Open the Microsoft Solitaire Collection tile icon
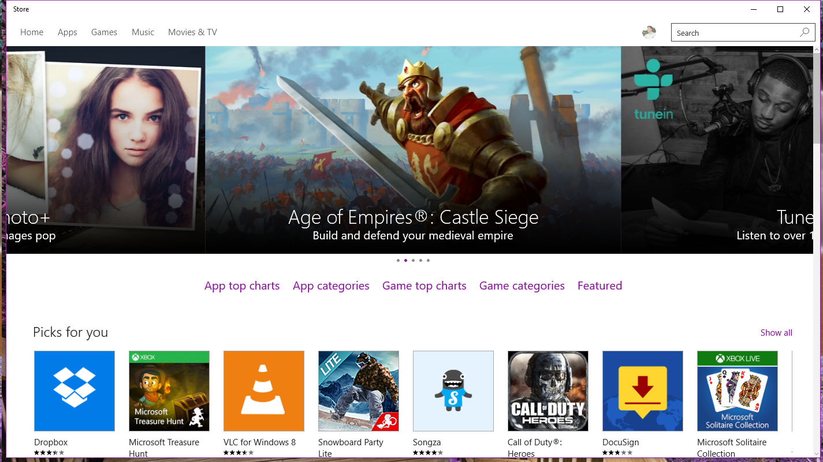The height and width of the screenshot is (462, 823). (x=738, y=391)
